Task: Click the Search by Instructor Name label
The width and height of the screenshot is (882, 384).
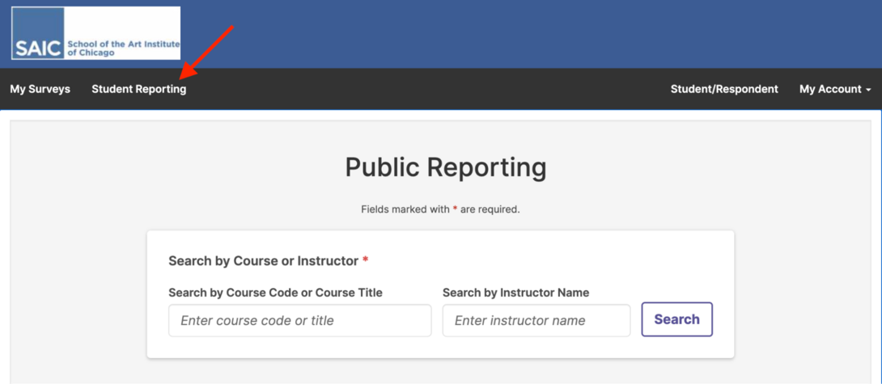Action: (515, 293)
